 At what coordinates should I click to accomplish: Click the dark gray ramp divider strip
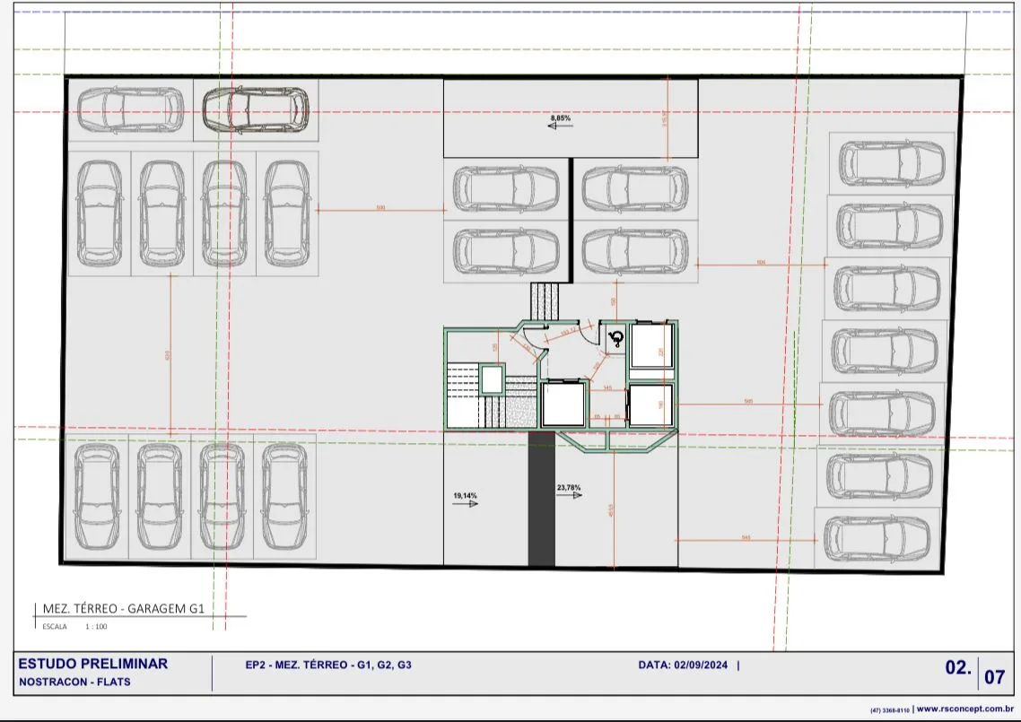(x=541, y=499)
